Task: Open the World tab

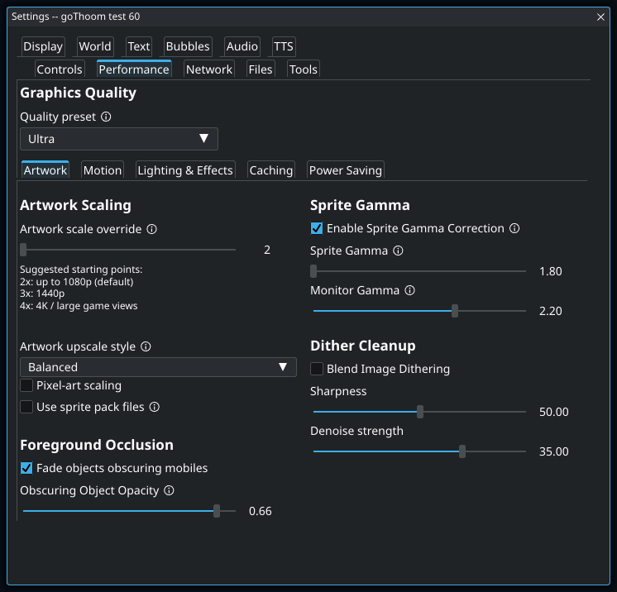Action: (x=95, y=46)
